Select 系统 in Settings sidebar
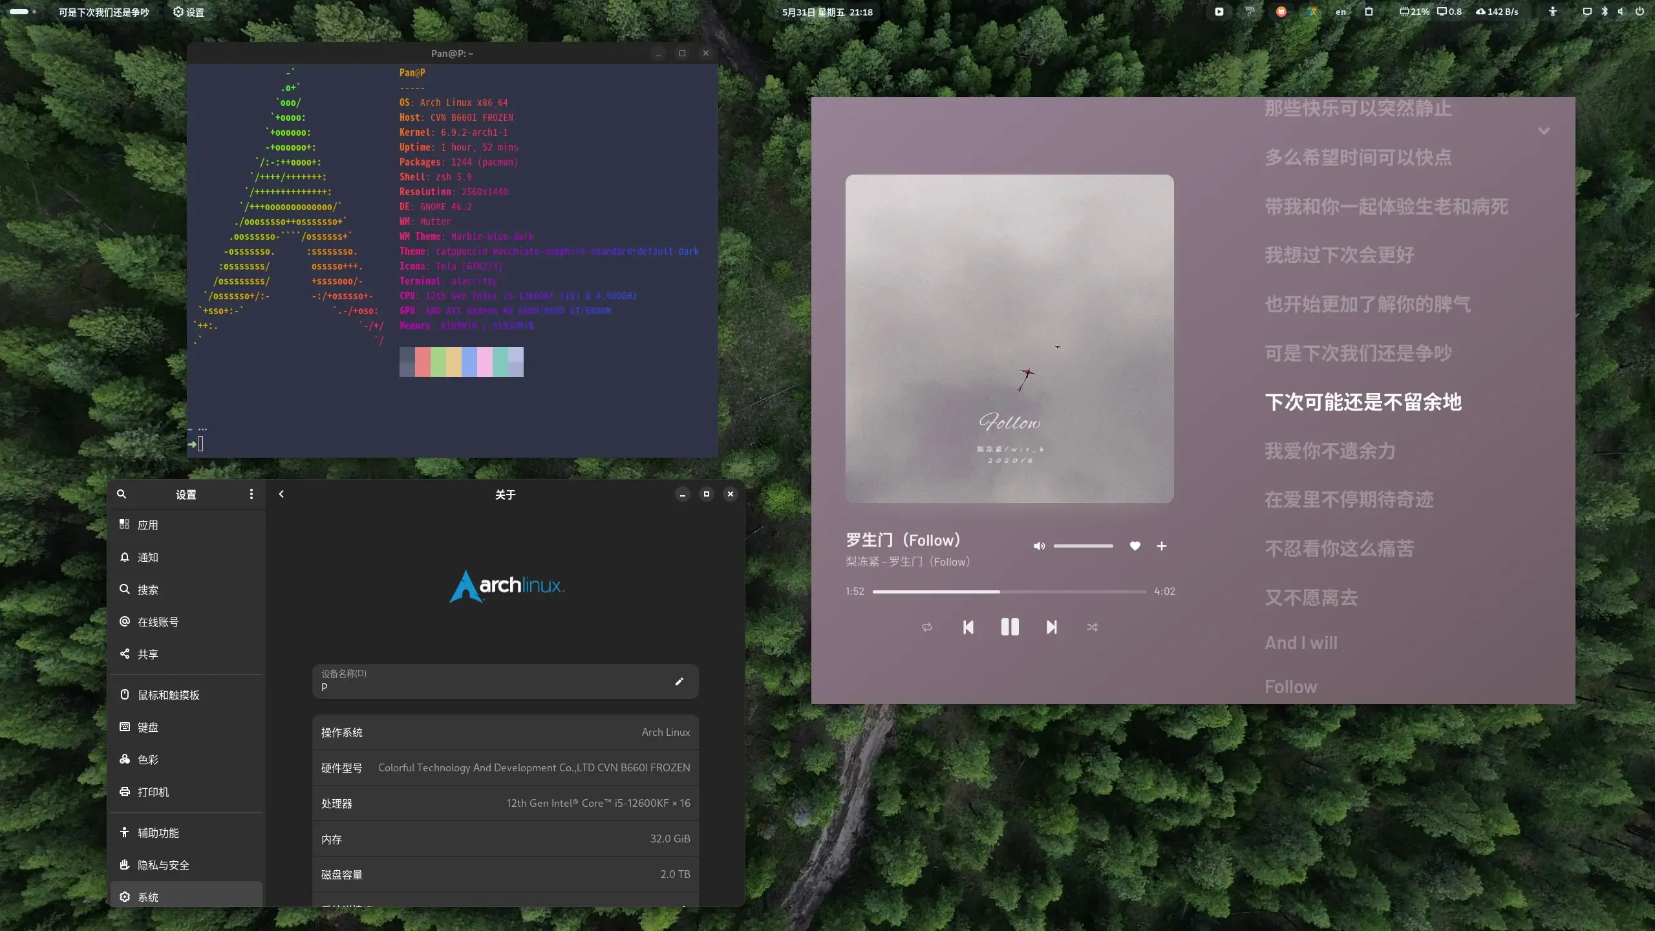Viewport: 1655px width, 931px height. click(x=187, y=895)
